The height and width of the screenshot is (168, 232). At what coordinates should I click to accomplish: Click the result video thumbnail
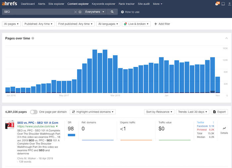10,124
